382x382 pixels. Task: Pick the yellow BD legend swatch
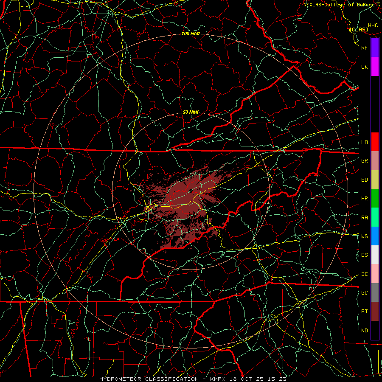[x=375, y=180]
